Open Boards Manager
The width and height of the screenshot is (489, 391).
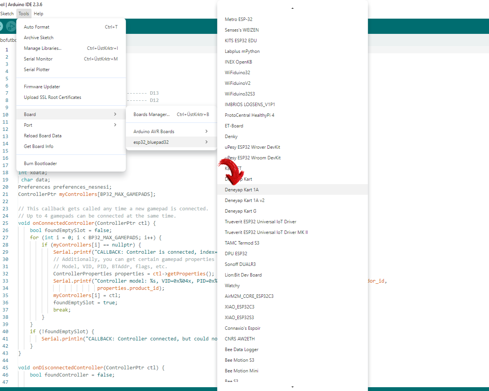(x=151, y=114)
